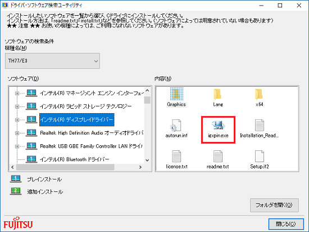309x232 pixels.
Task: Click the utility's title bar app icon
Action: pyautogui.click(x=4, y=5)
